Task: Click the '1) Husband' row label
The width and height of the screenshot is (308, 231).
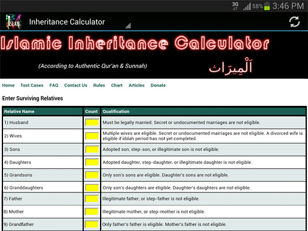Action: [x=16, y=123]
